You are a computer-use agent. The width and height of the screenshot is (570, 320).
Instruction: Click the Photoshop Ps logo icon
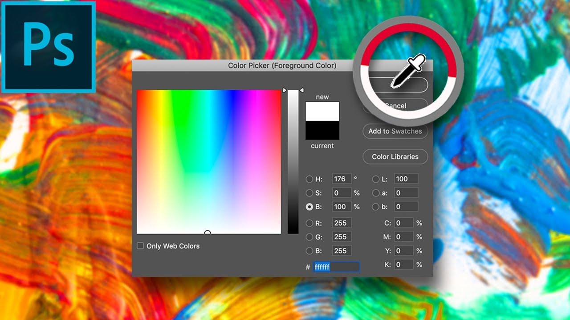[49, 47]
